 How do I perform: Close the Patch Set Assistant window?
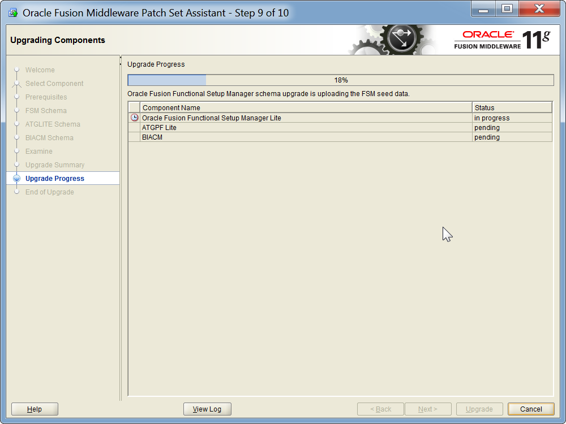click(539, 10)
